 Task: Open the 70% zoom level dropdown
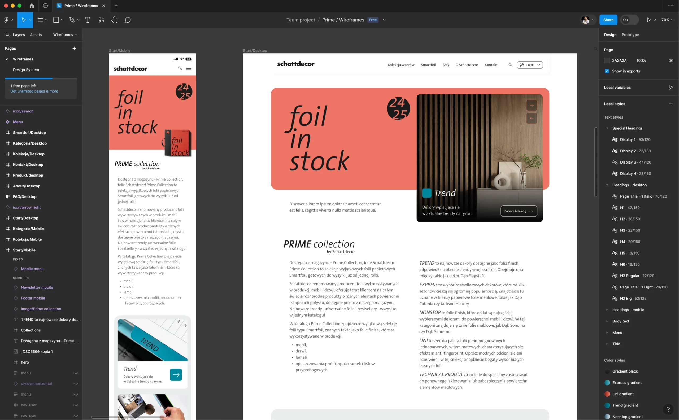667,20
